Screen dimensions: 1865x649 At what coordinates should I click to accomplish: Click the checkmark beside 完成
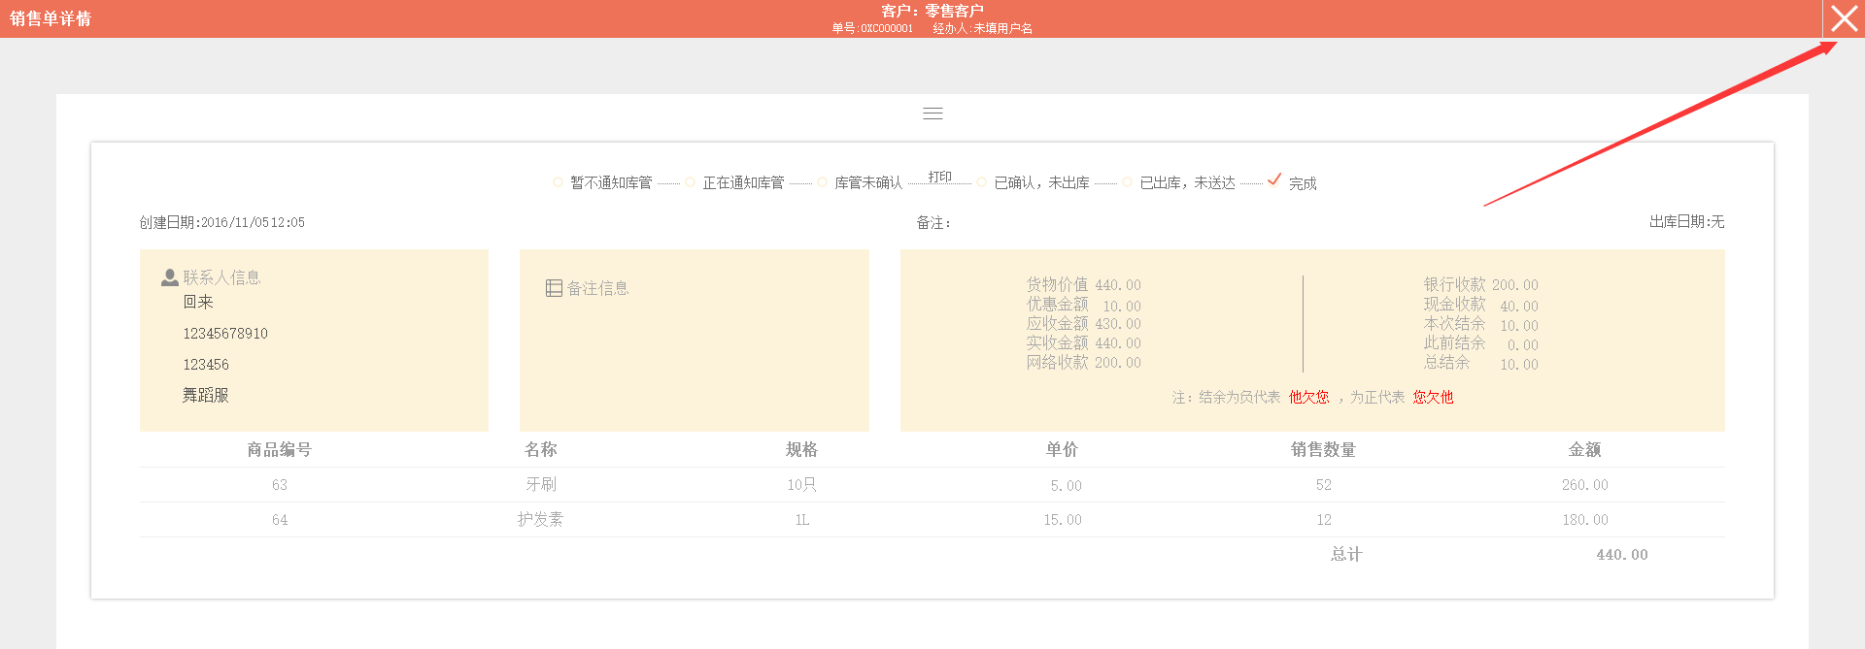pyautogui.click(x=1274, y=179)
